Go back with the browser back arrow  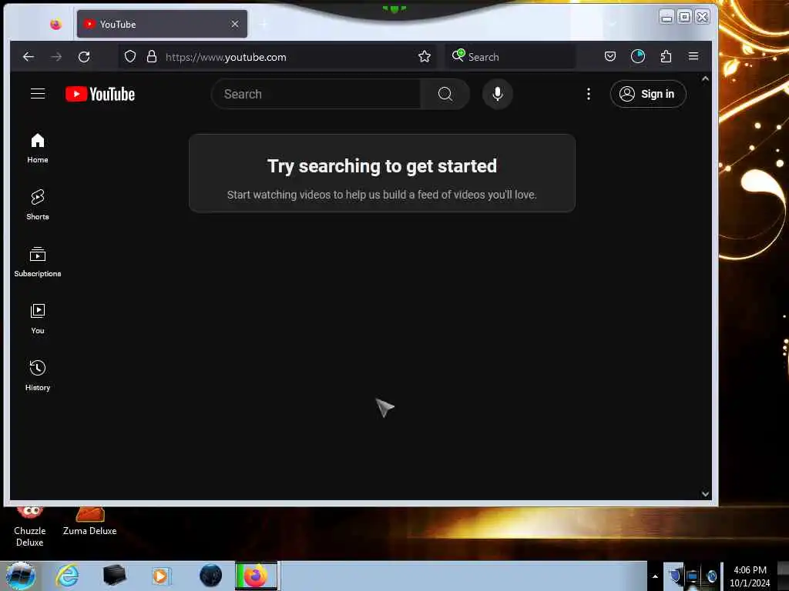29,57
